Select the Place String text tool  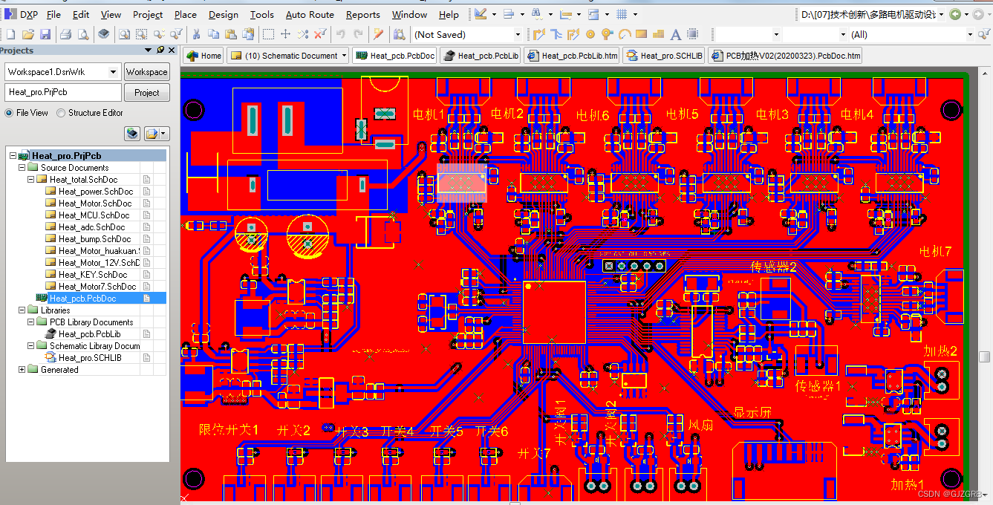point(675,34)
